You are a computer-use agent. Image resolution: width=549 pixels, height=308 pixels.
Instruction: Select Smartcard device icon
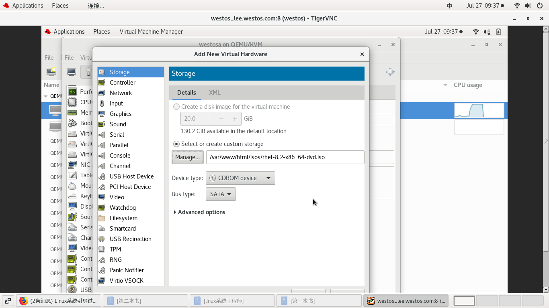click(x=102, y=229)
